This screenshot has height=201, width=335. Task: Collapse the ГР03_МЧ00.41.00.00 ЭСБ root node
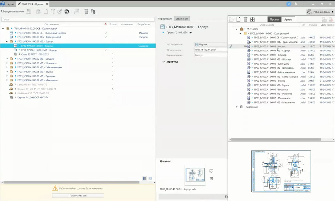pyautogui.click(x=3, y=28)
